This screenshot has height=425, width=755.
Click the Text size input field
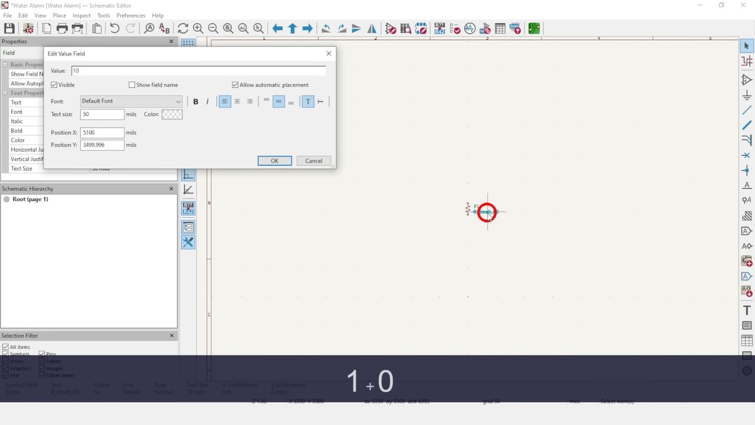pyautogui.click(x=102, y=115)
